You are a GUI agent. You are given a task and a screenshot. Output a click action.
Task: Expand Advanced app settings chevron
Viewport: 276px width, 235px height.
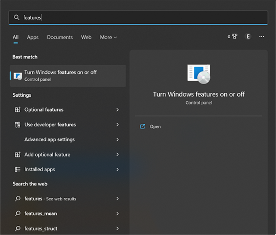tap(117, 140)
